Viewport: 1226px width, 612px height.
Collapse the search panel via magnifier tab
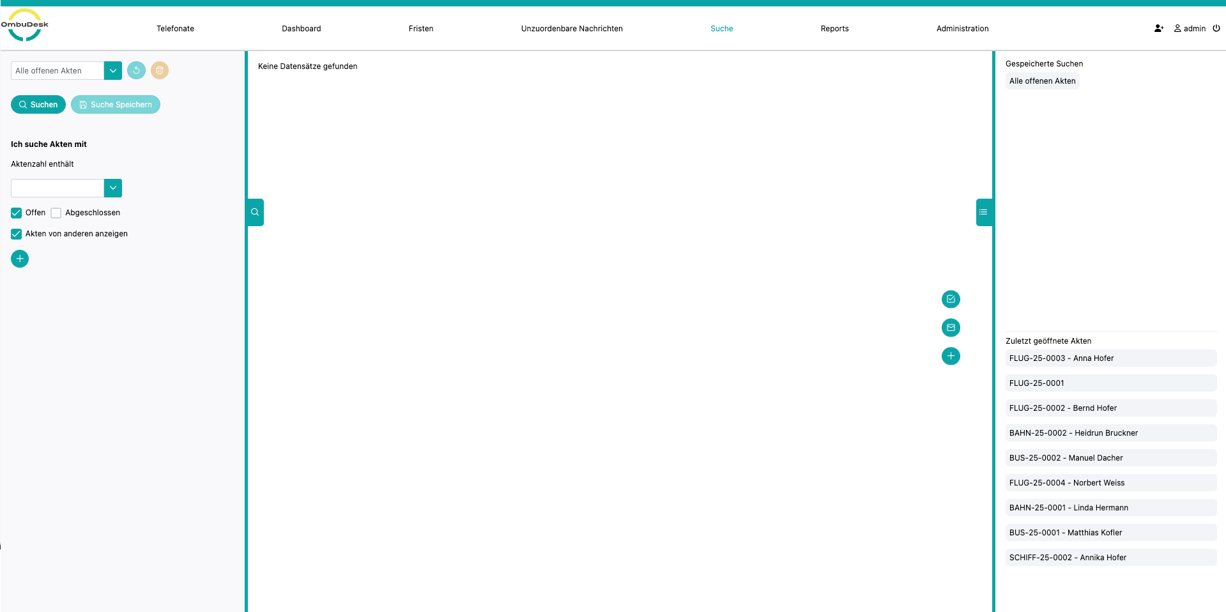click(x=255, y=212)
